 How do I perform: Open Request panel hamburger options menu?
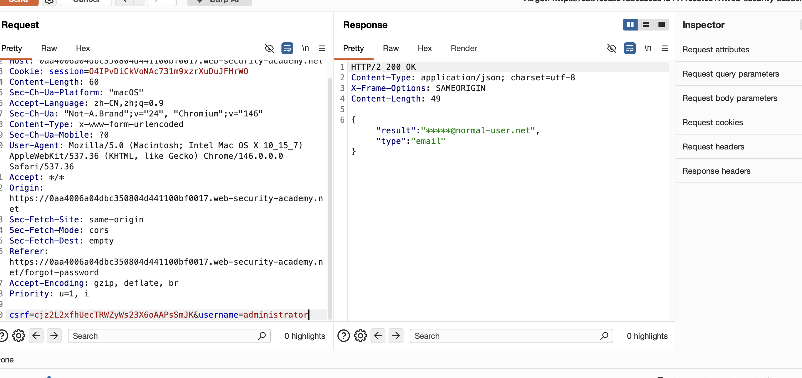pos(322,48)
